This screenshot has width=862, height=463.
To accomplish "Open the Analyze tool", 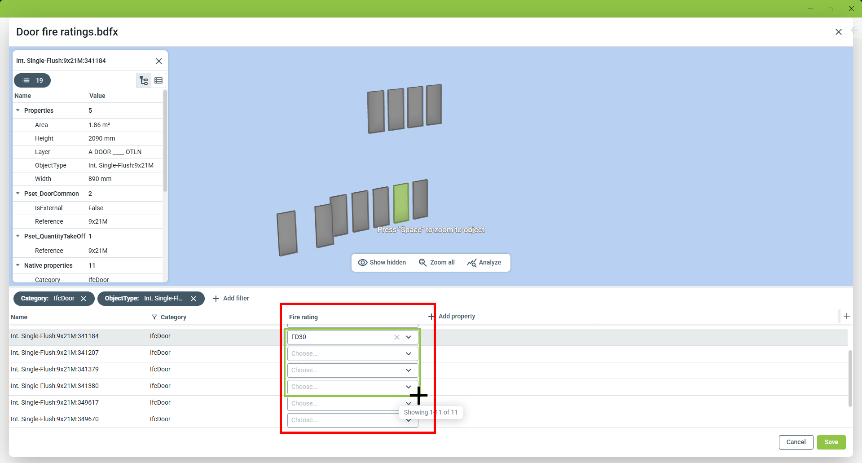I will [x=484, y=263].
